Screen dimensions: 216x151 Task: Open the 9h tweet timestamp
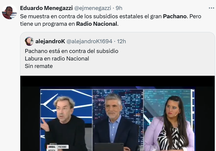point(119,8)
